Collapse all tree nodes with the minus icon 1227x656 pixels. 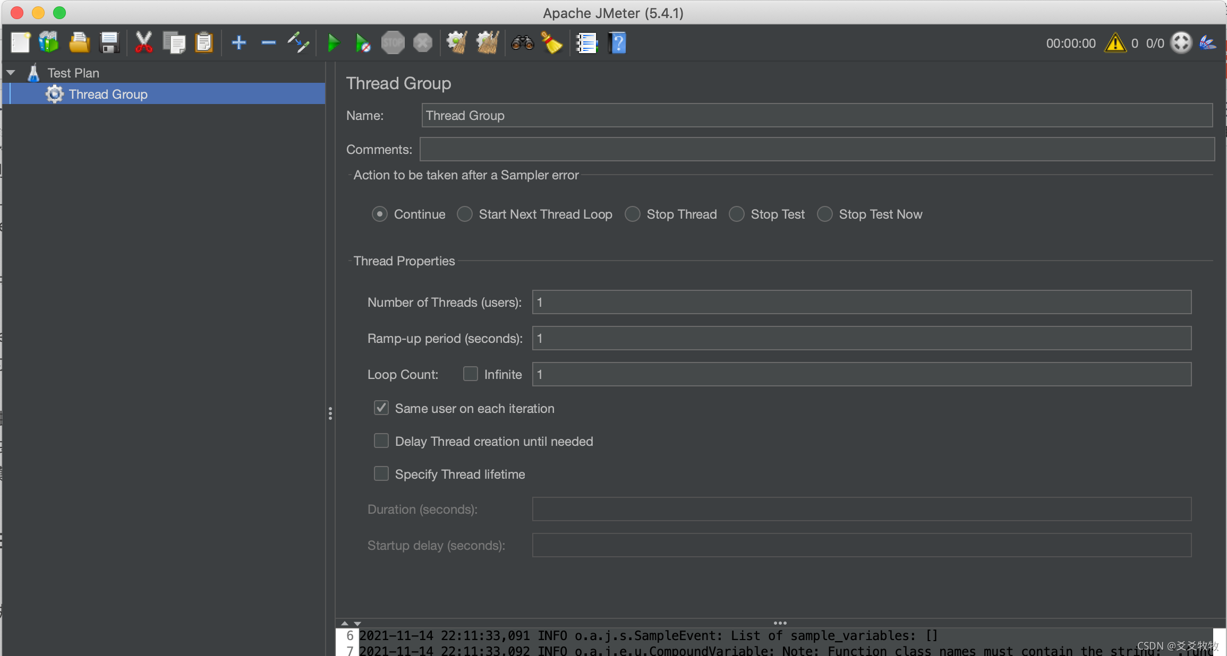tap(269, 43)
